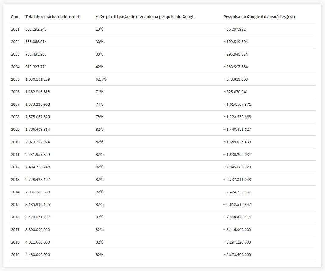Click the estimate ~ 643.813.306
Image resolution: width=325 pixels, height=271 pixels.
tap(235, 79)
